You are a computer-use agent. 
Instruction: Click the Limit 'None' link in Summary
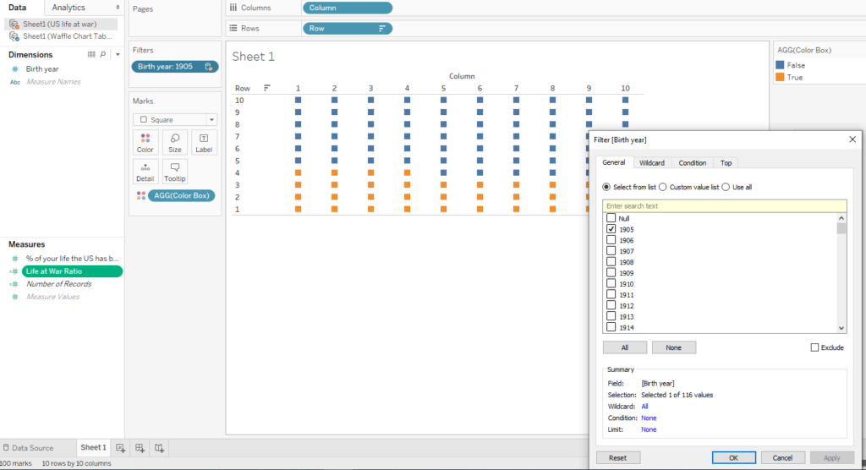[649, 429]
